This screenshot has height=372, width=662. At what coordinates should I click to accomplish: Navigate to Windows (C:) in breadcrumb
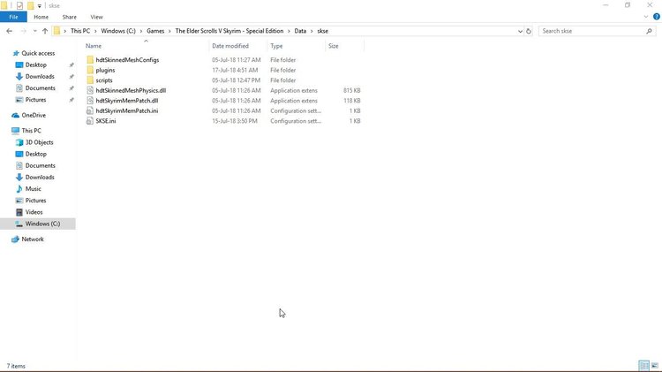click(118, 31)
